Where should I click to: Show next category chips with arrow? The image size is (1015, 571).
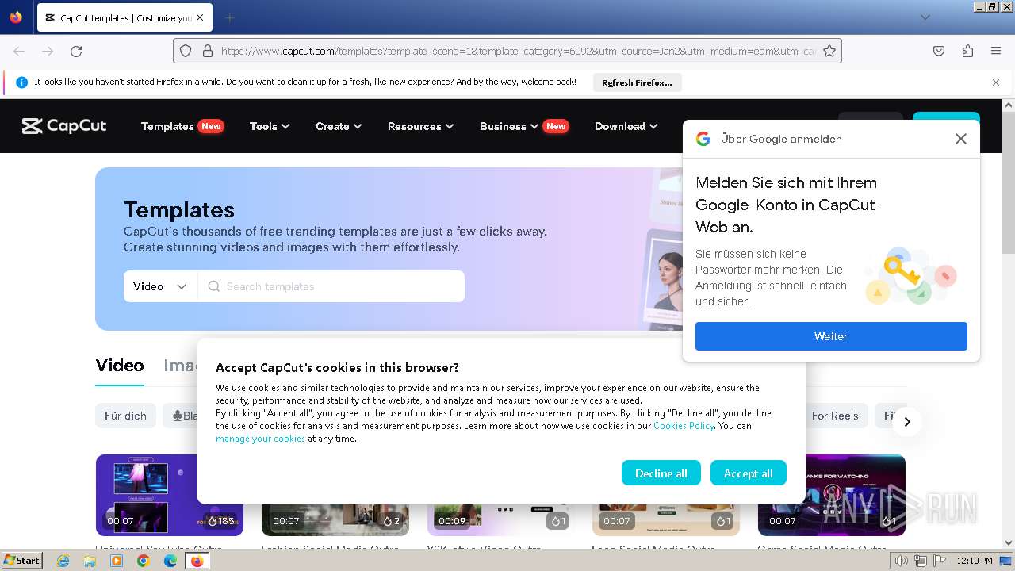coord(907,422)
